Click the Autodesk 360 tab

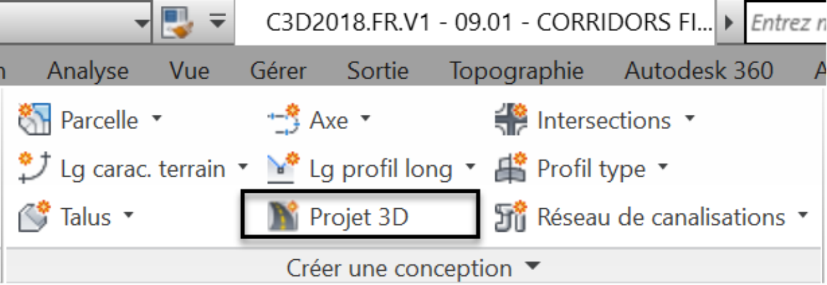click(698, 70)
